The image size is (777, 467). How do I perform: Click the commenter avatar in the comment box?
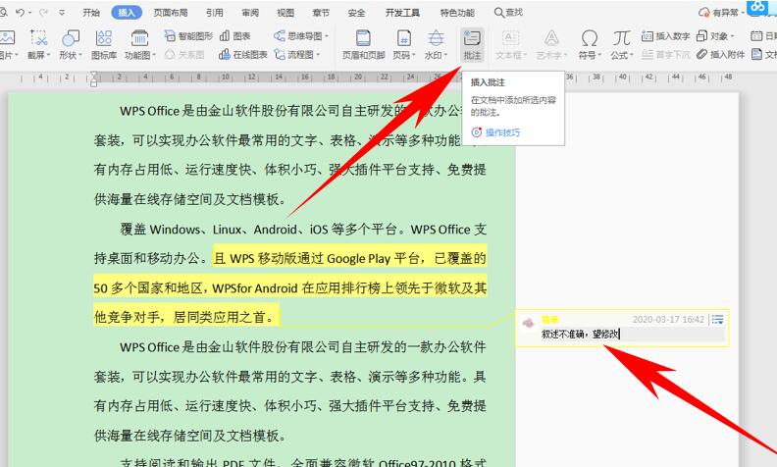(528, 323)
